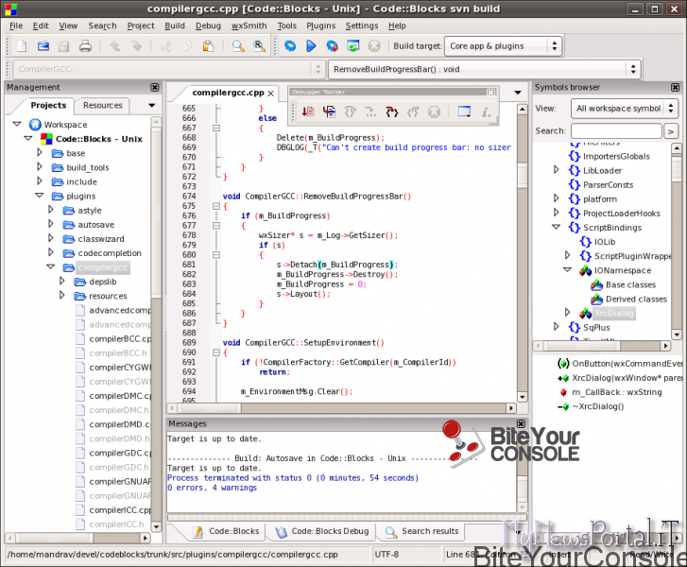This screenshot has width=687, height=567.
Task: Run the program with play icon
Action: point(311,46)
